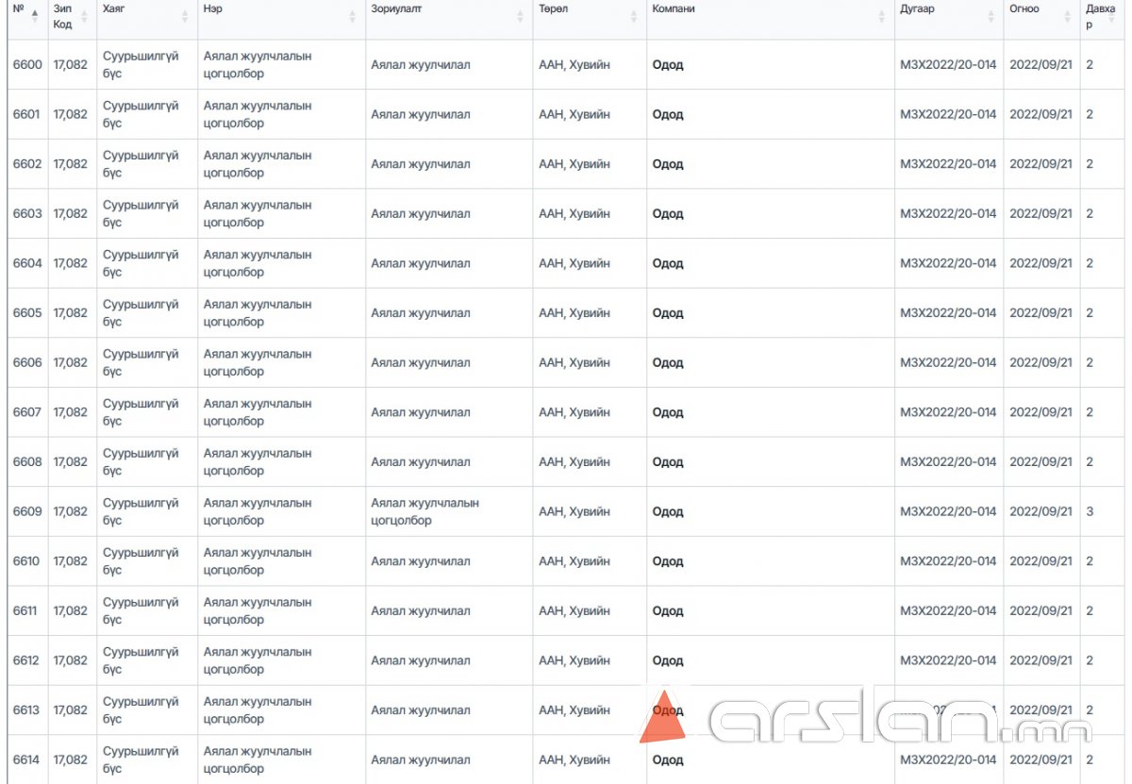Select the floor value 3 in row 6609
This screenshot has height=784, width=1132.
tap(1090, 511)
